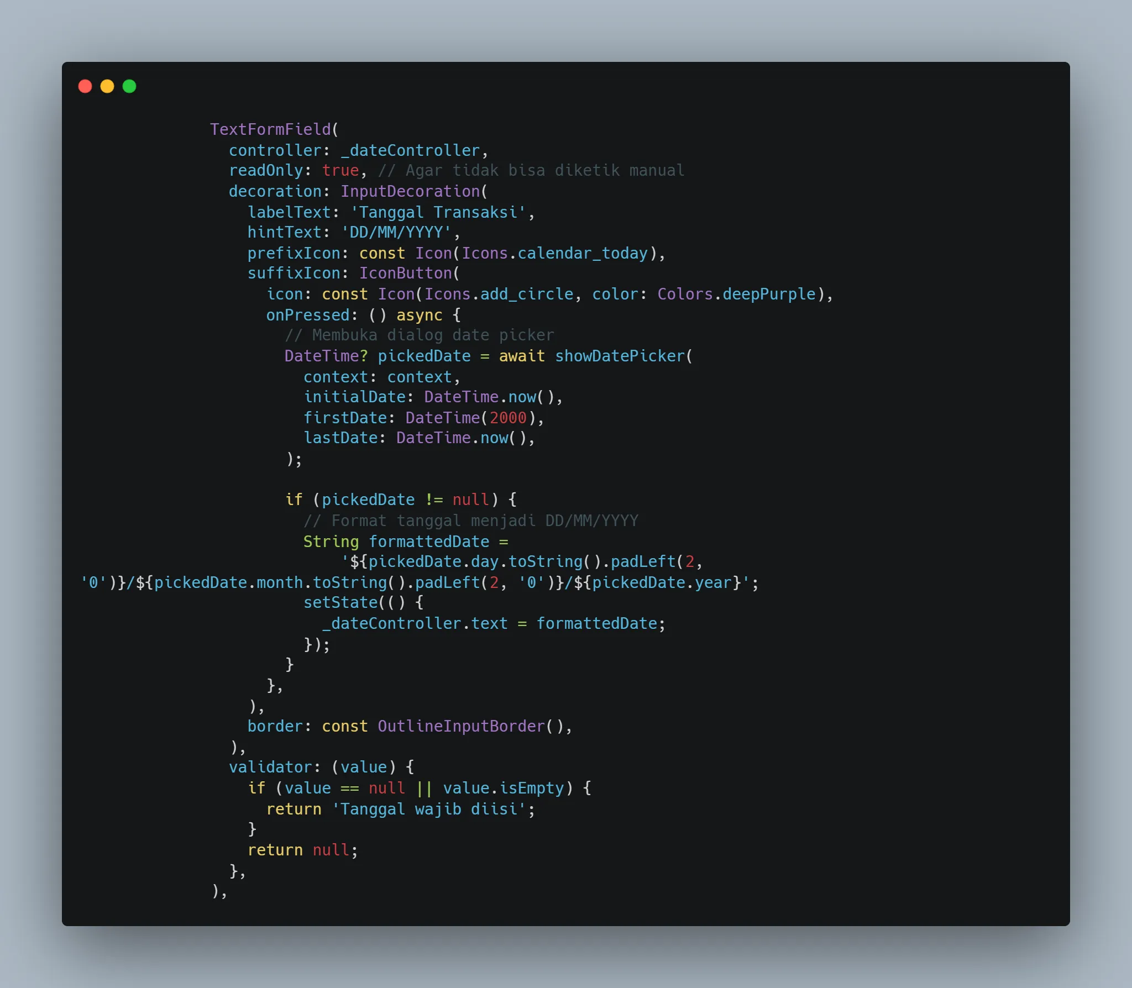Click the comment 'Membuka dialog date picker'
The width and height of the screenshot is (1132, 988).
433,335
